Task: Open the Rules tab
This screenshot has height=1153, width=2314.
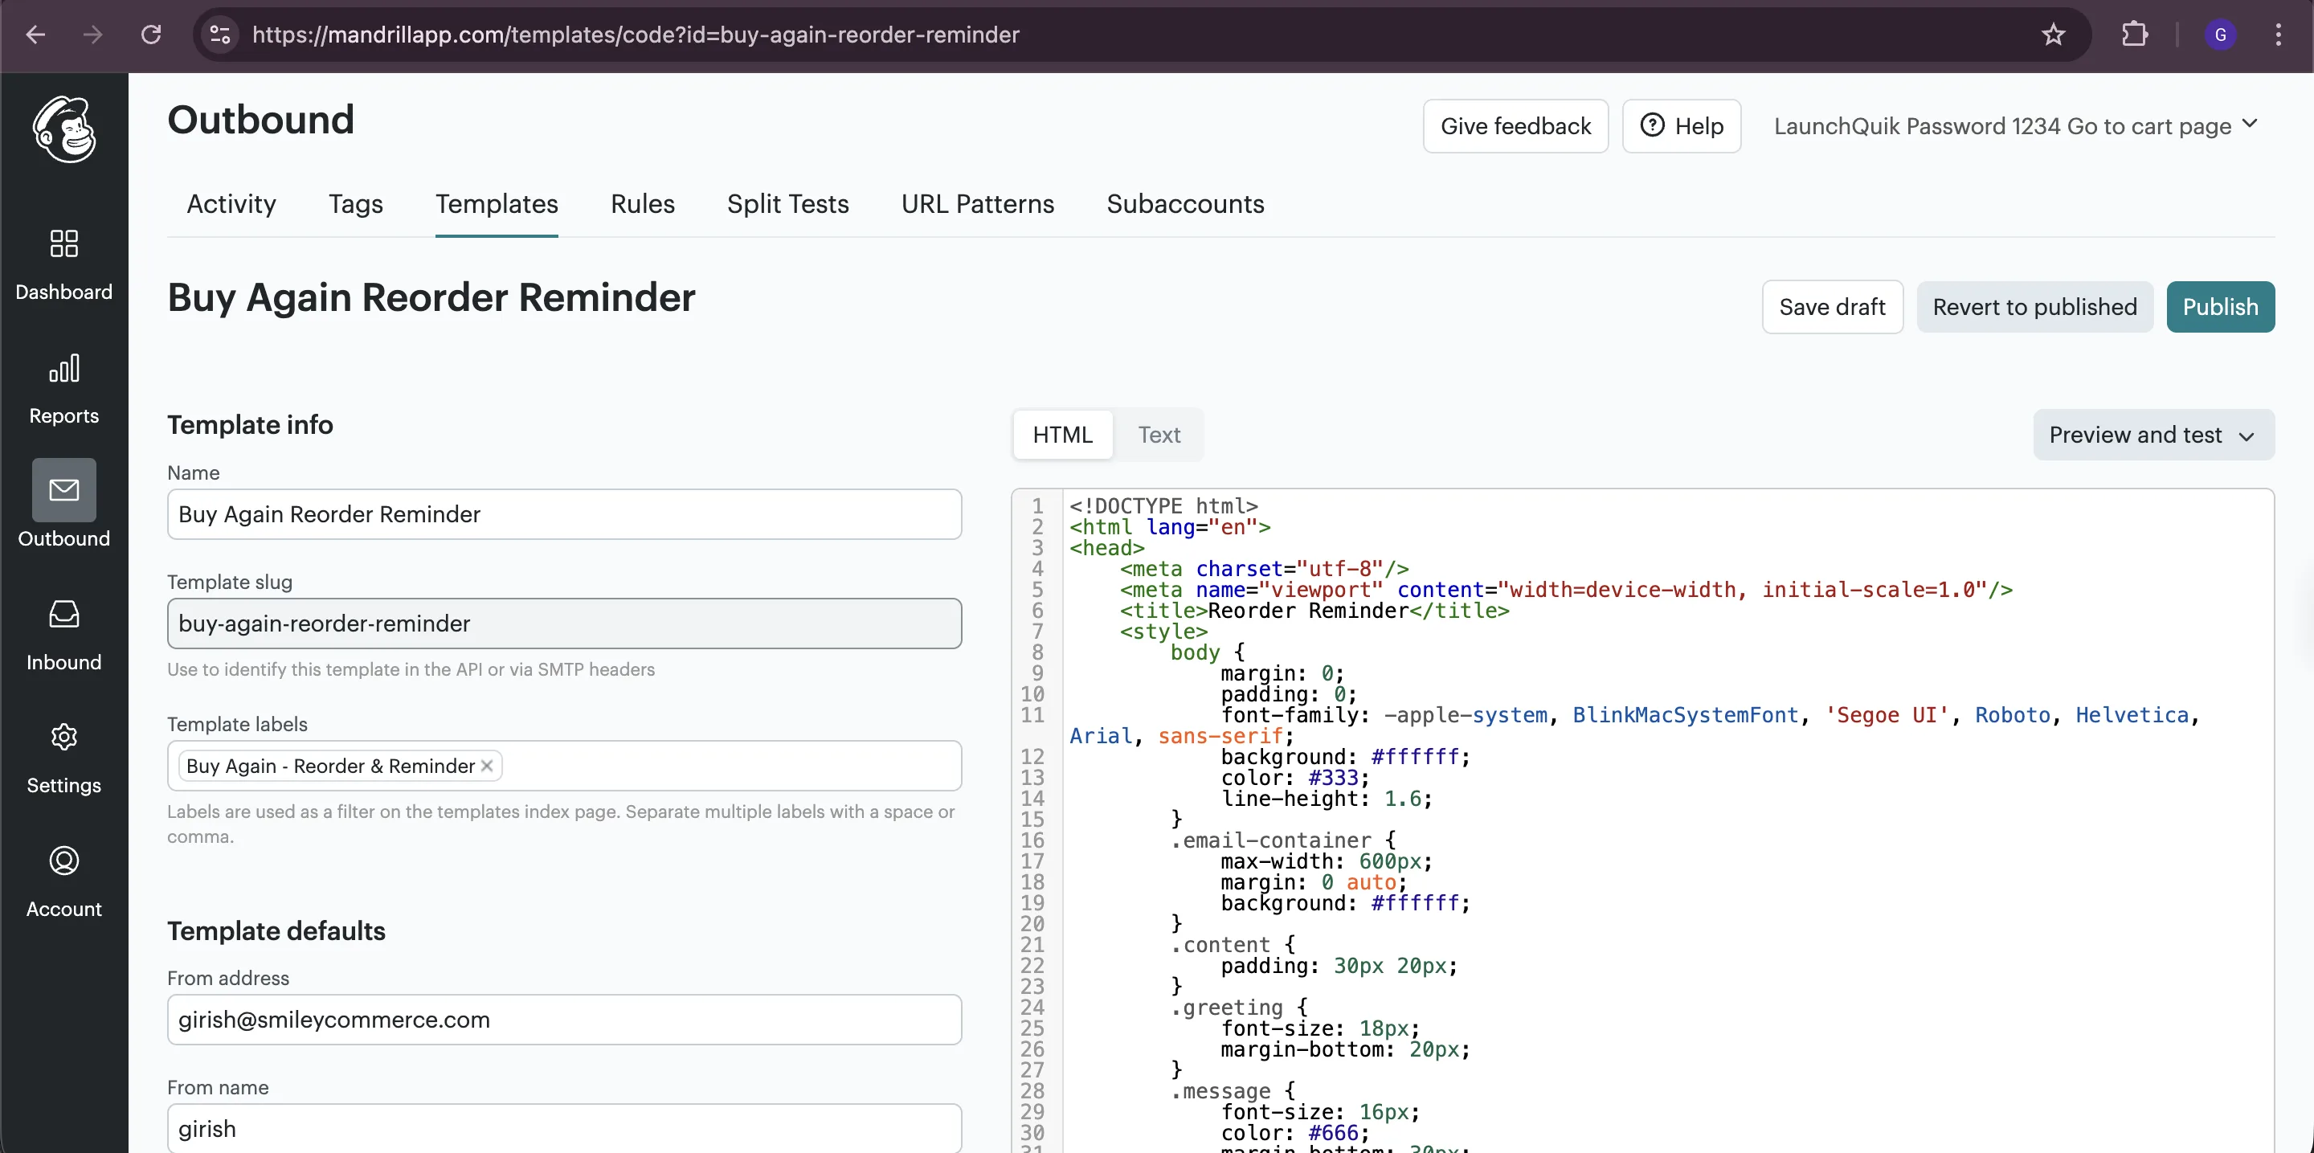Action: [642, 204]
